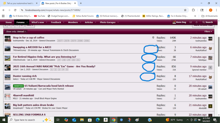Open the ocdart eagle avatar thumbnail

point(7,68)
